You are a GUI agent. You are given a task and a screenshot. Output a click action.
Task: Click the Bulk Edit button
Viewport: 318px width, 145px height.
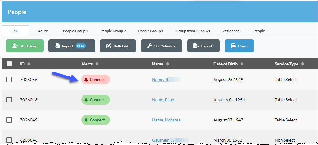pos(118,46)
